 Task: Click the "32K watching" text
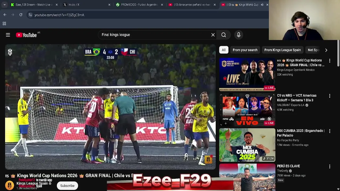285,75
